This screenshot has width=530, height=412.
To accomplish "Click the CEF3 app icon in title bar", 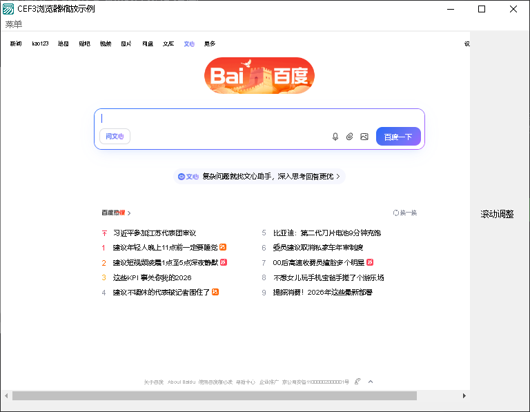I will coord(8,9).
